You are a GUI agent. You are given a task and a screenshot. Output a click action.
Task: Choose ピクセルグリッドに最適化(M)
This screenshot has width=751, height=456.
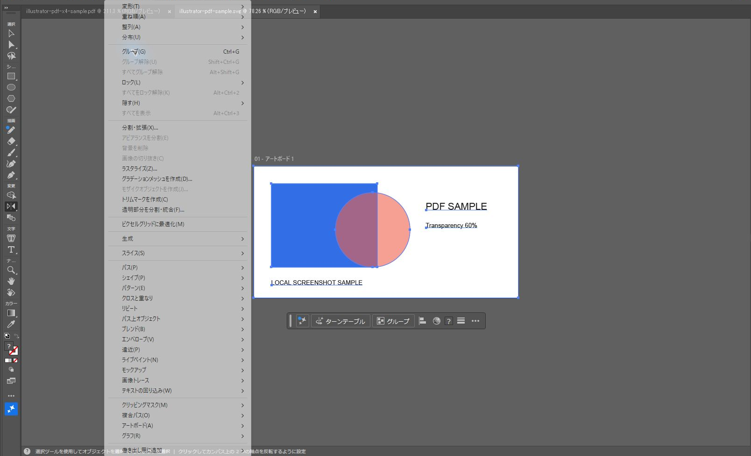coord(177,224)
